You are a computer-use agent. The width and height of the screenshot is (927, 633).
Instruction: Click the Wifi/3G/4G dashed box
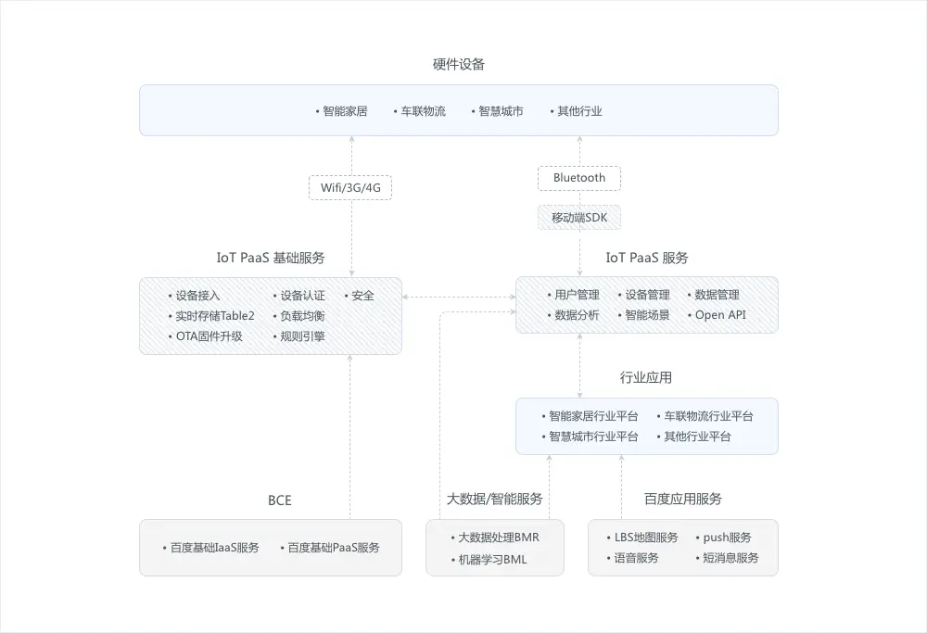(x=350, y=188)
